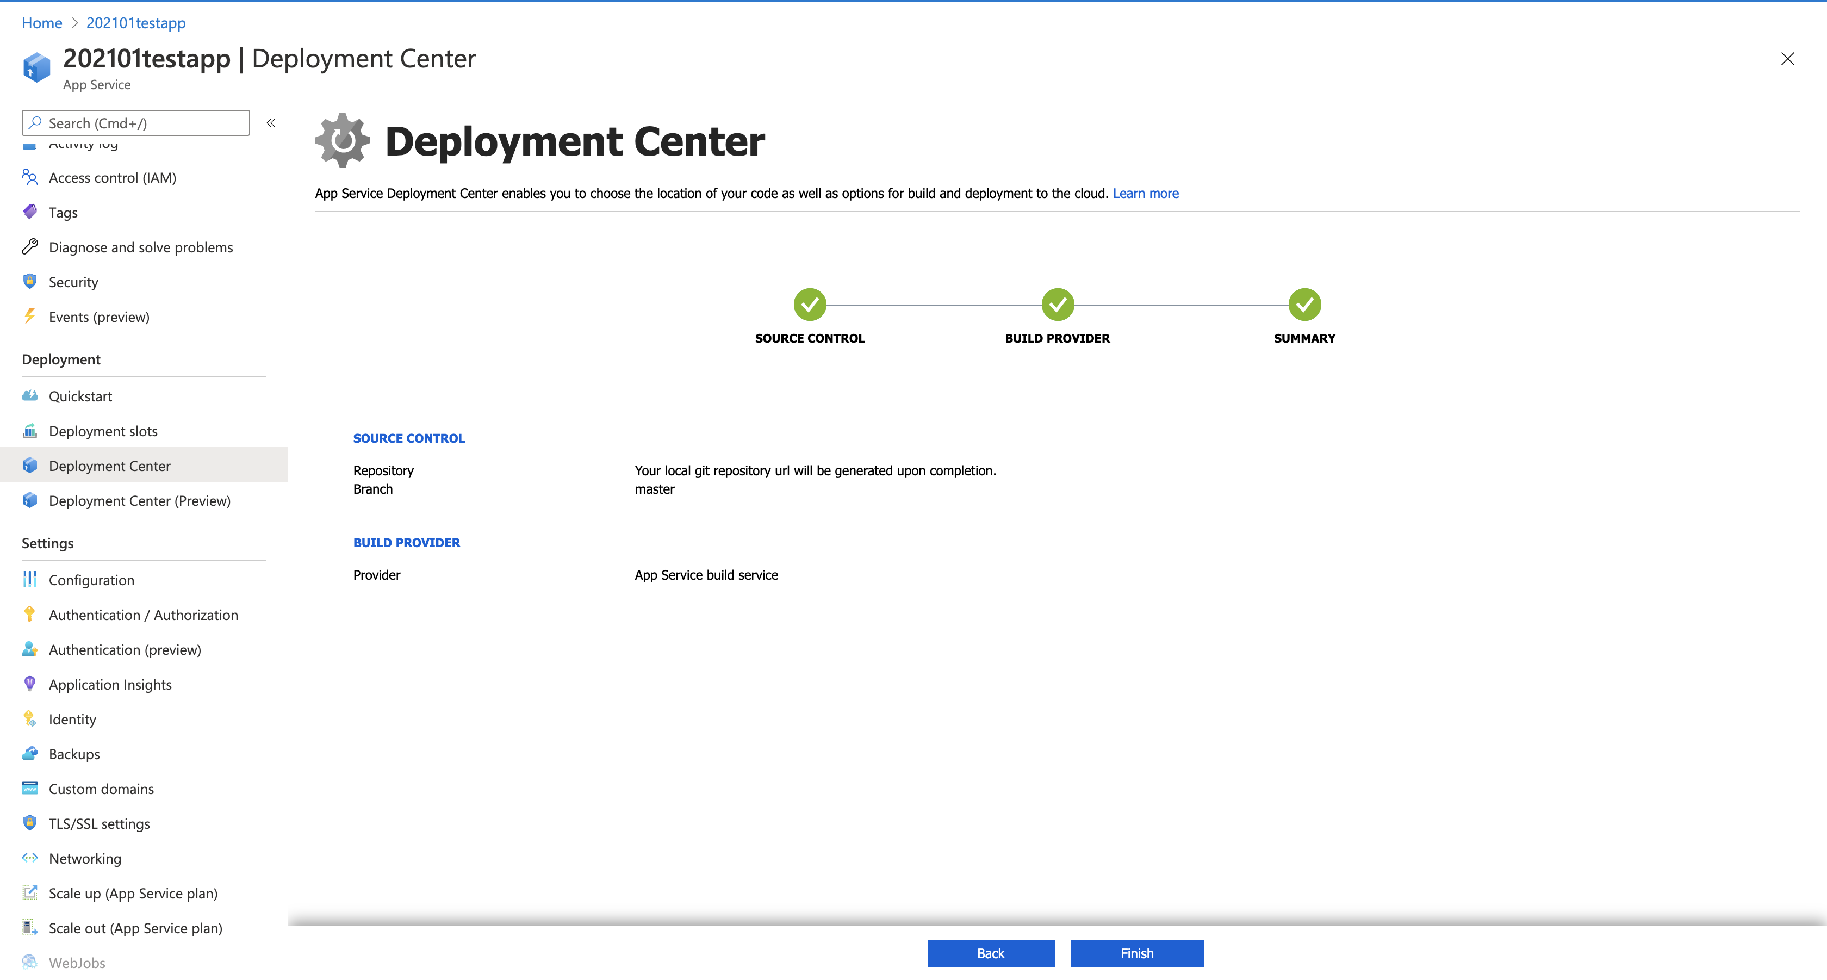Click the Networking arrows icon

point(29,858)
